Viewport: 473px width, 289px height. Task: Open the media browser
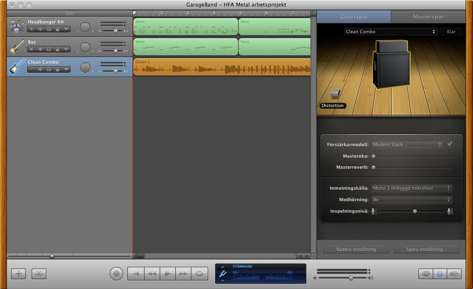tap(454, 274)
